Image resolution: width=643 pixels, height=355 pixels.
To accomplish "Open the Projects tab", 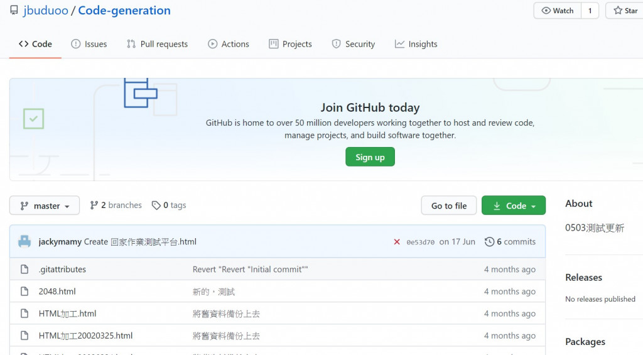I will (290, 44).
